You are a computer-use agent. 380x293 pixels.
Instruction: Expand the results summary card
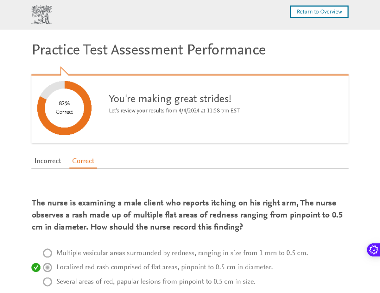(x=190, y=108)
